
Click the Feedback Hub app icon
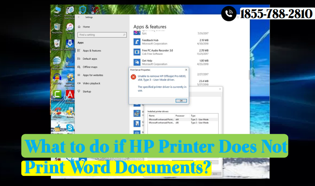[x=137, y=42]
